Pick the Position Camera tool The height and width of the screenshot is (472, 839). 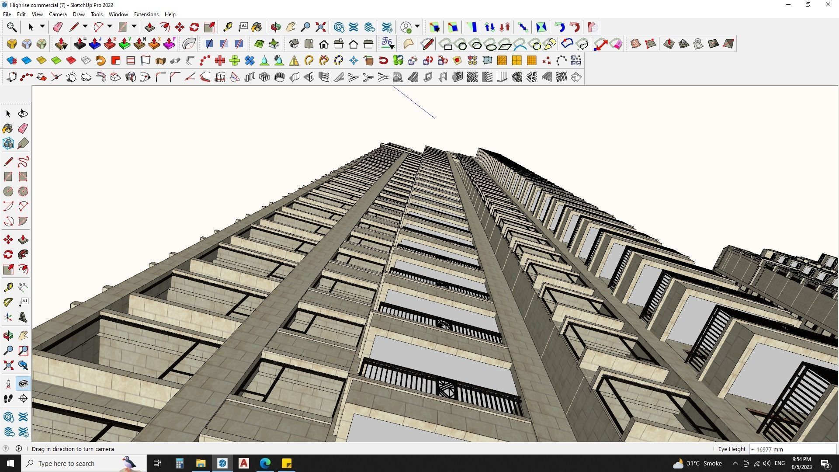click(8, 384)
